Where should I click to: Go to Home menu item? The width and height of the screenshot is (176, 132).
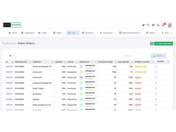click(x=13, y=33)
